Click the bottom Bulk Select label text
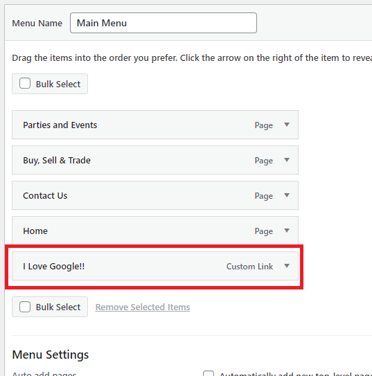 click(x=58, y=307)
